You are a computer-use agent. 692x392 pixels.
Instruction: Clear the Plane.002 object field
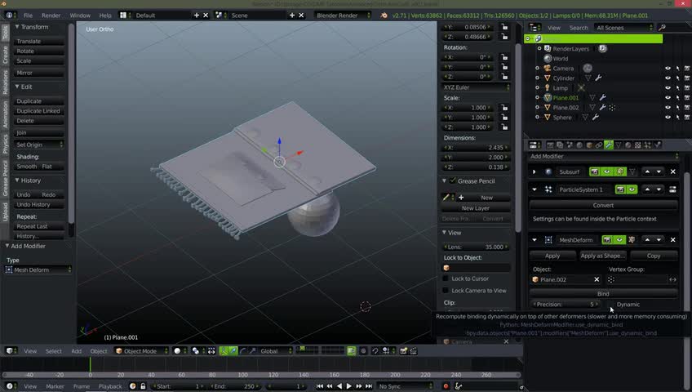pos(597,279)
